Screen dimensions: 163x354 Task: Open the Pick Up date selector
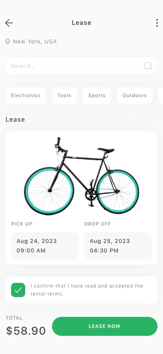tap(45, 246)
